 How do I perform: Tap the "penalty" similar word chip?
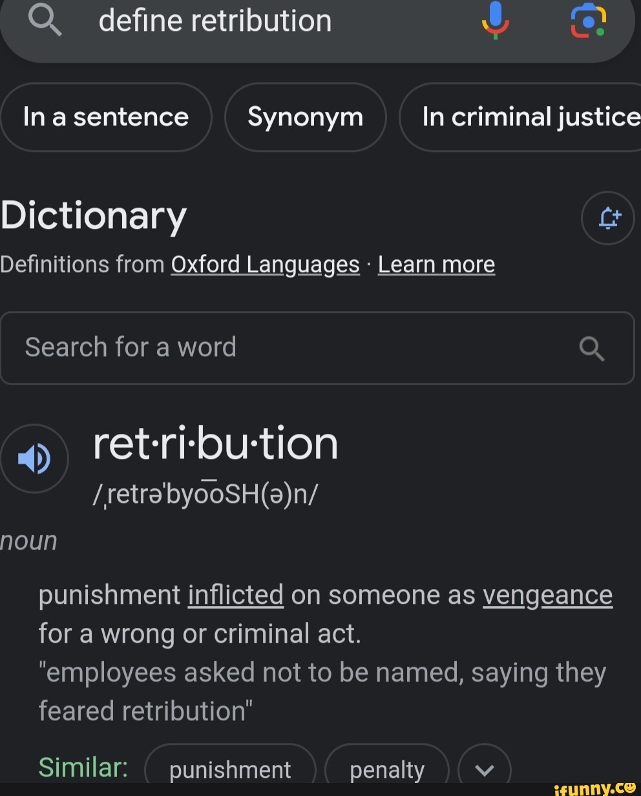387,769
